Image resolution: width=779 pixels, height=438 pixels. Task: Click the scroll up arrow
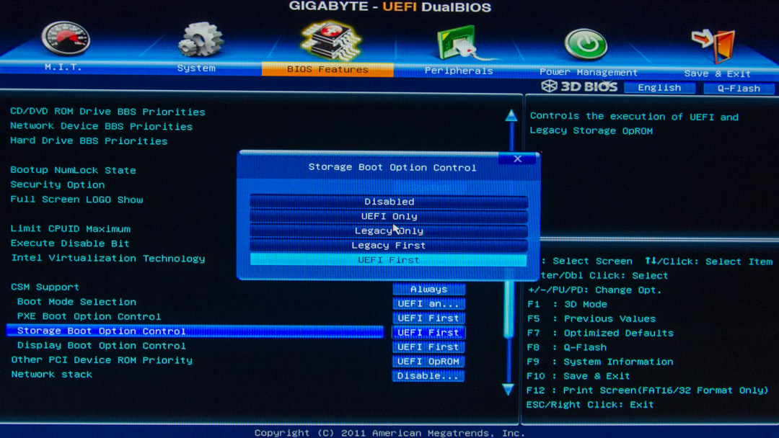pos(511,116)
